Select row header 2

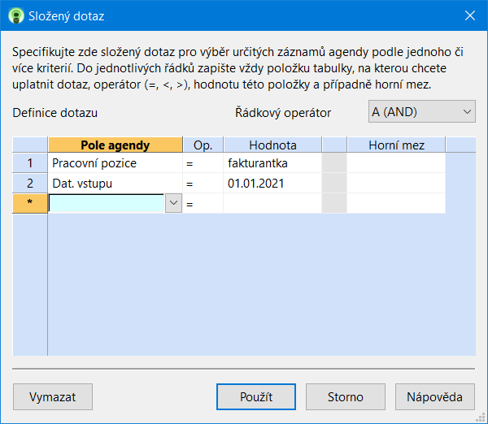(x=30, y=183)
